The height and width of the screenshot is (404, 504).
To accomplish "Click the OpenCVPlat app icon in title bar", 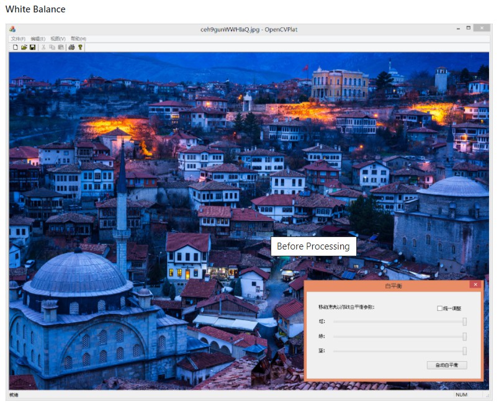I will coord(12,29).
